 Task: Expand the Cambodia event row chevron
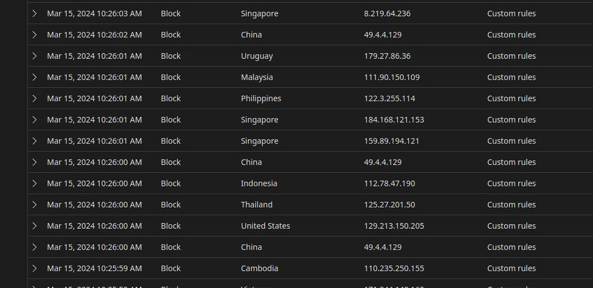click(x=35, y=269)
